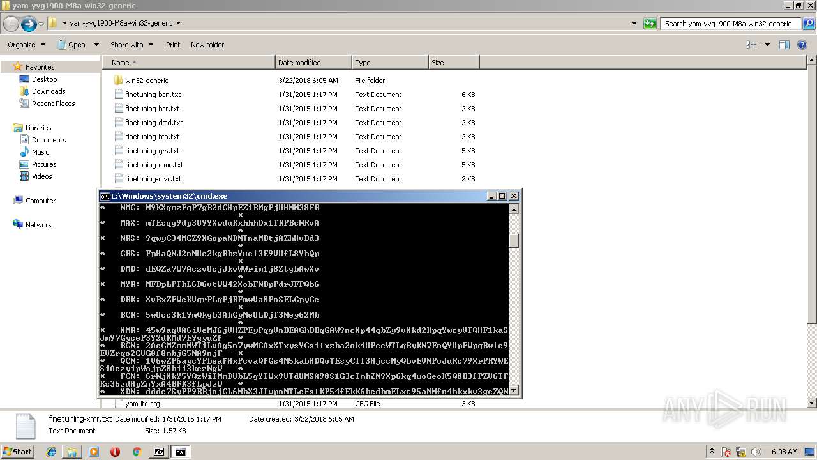817x460 pixels.
Task: Open Desktop in Favorites
Action: [x=44, y=79]
